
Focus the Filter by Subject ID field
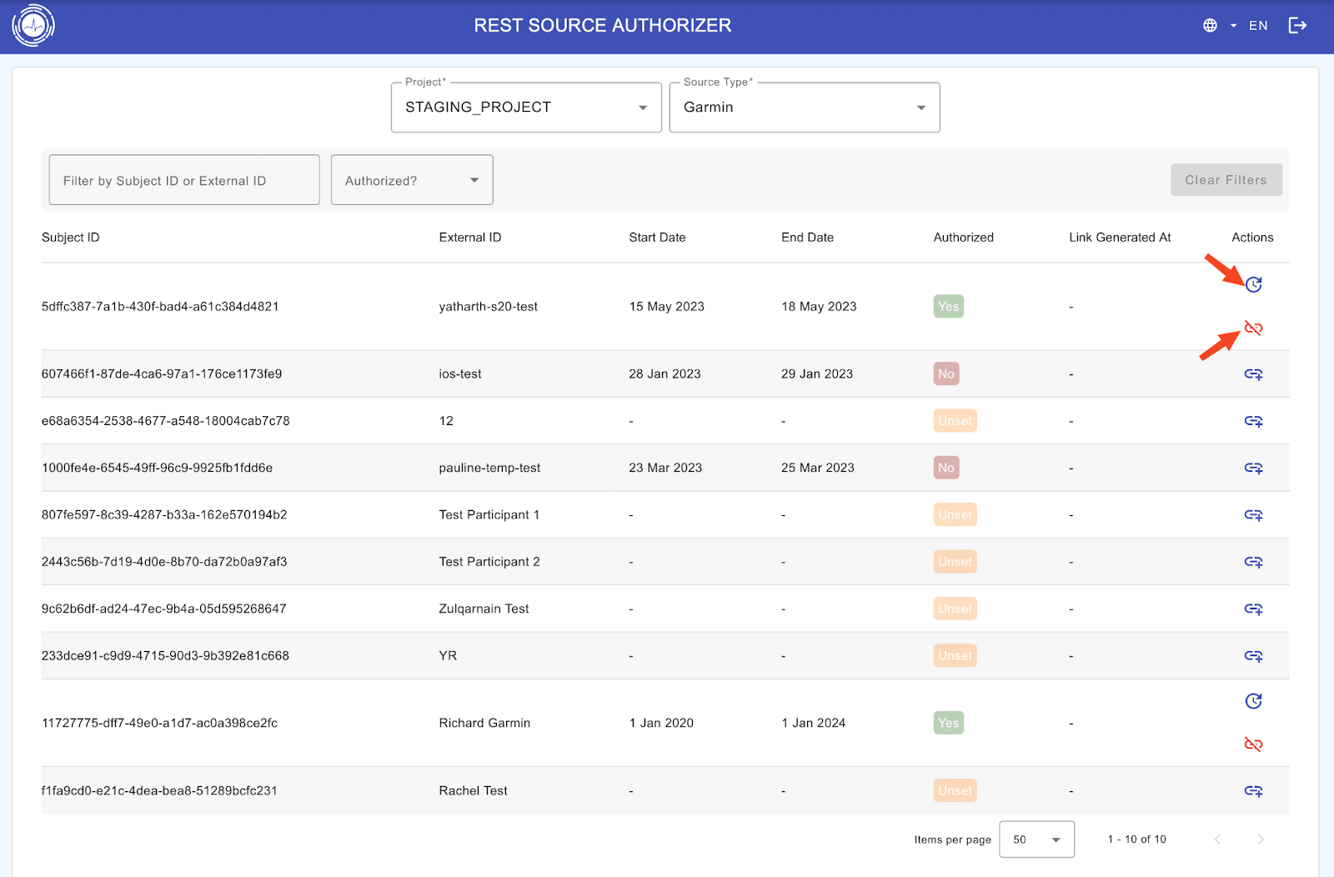pos(184,180)
